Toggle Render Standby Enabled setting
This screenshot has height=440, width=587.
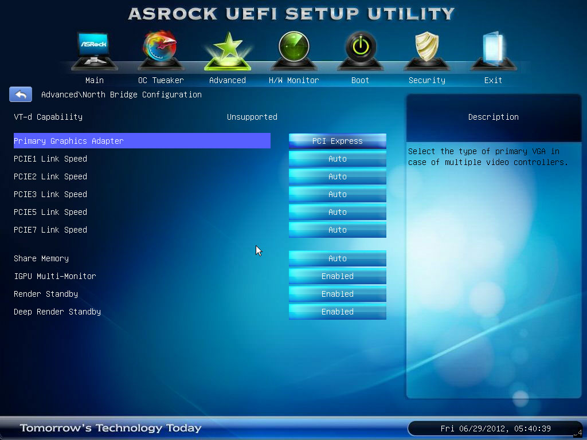pyautogui.click(x=337, y=294)
